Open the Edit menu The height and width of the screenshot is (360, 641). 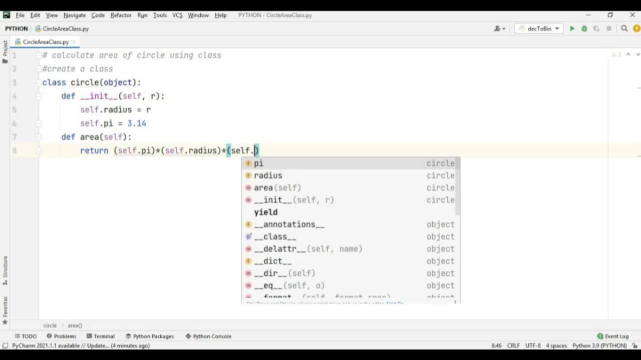(x=35, y=15)
